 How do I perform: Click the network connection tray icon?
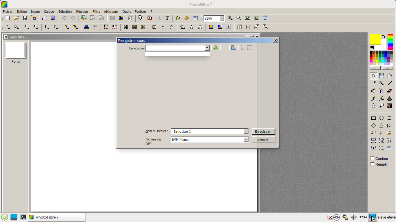345,217
